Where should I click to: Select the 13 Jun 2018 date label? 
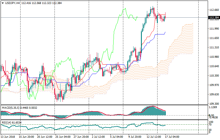point(8,137)
